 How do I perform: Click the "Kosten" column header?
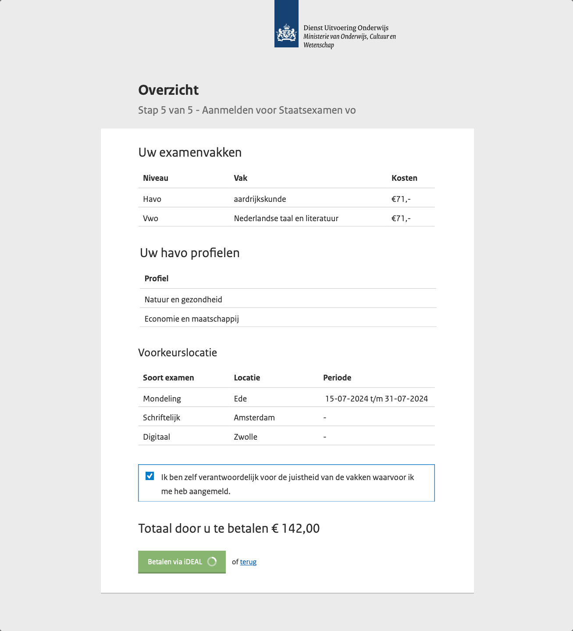404,178
